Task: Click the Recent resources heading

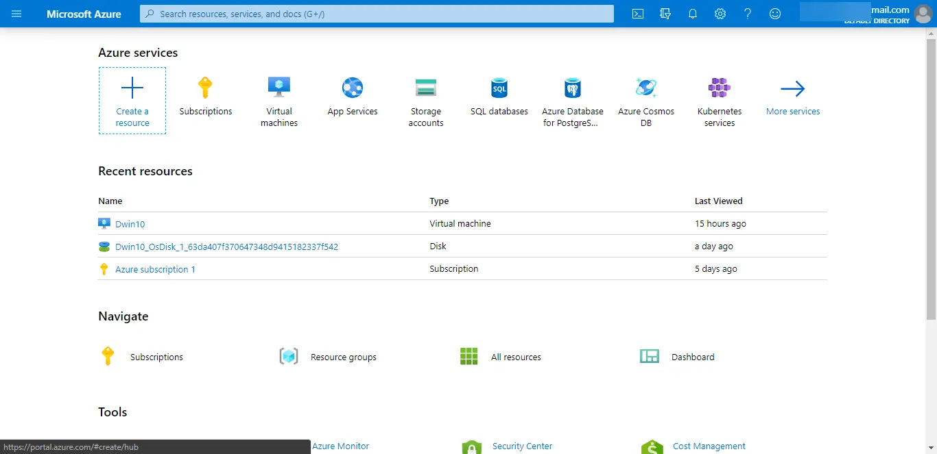Action: (145, 171)
